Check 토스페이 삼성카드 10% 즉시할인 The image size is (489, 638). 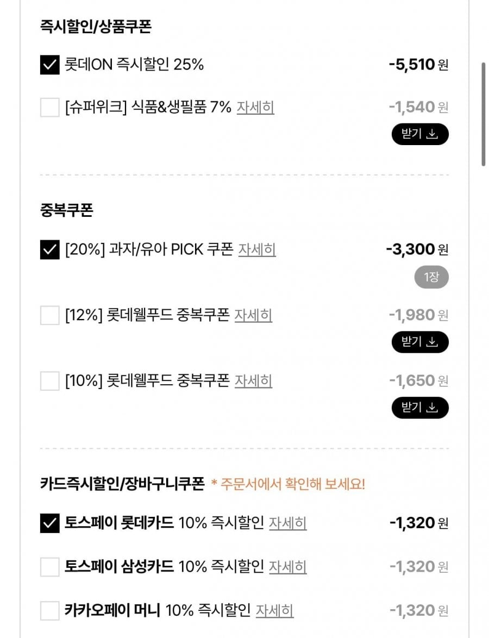(x=50, y=567)
